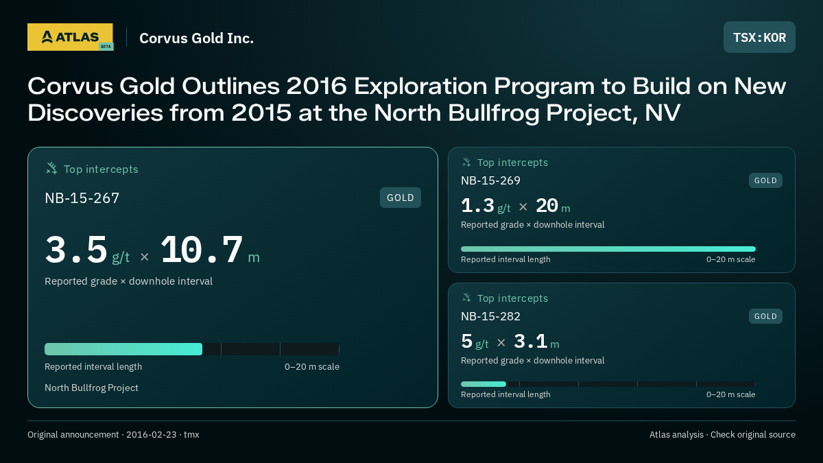This screenshot has width=823, height=463.
Task: Click the GOLD tag on NB-15-269
Action: click(x=765, y=180)
